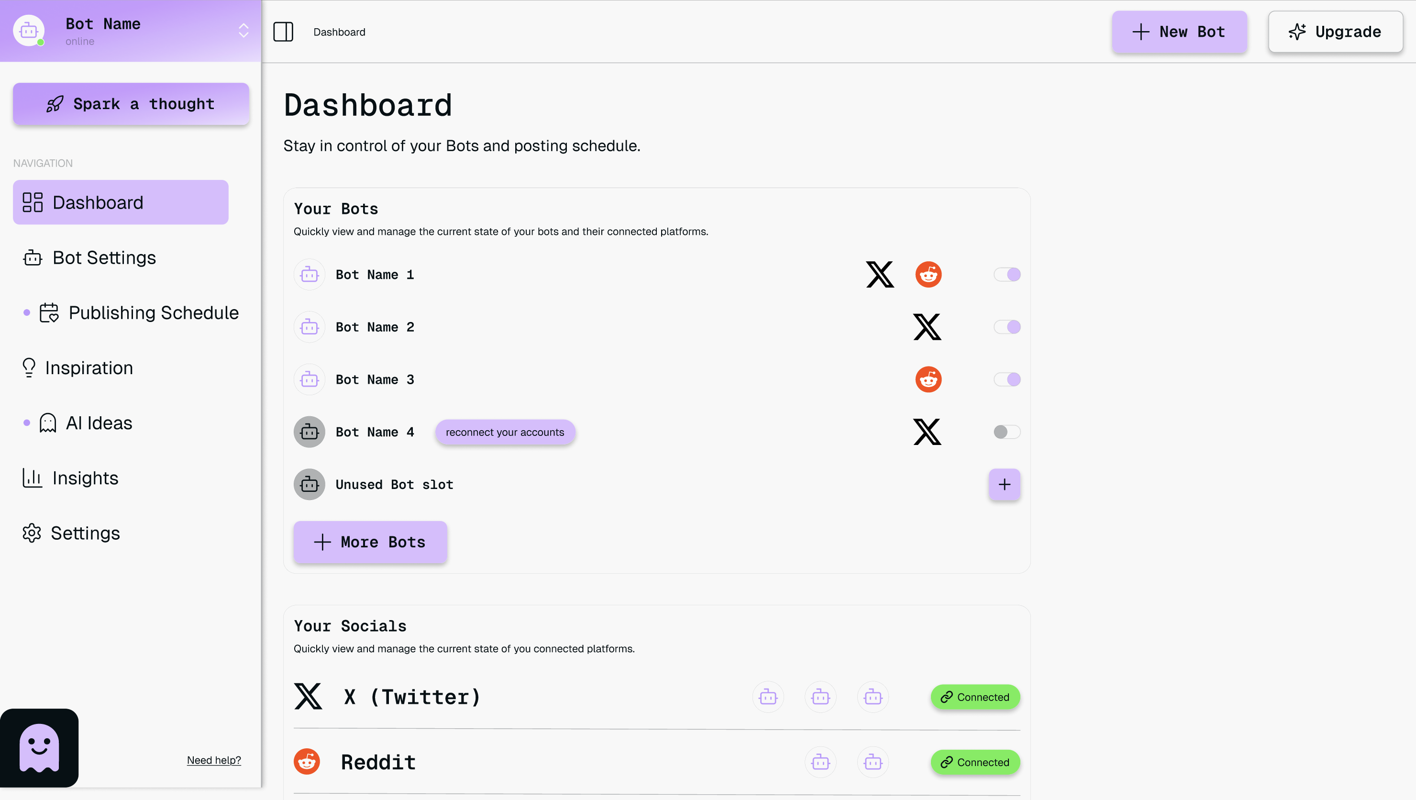Go to Insights navigation item
The image size is (1416, 800).
[x=85, y=478]
